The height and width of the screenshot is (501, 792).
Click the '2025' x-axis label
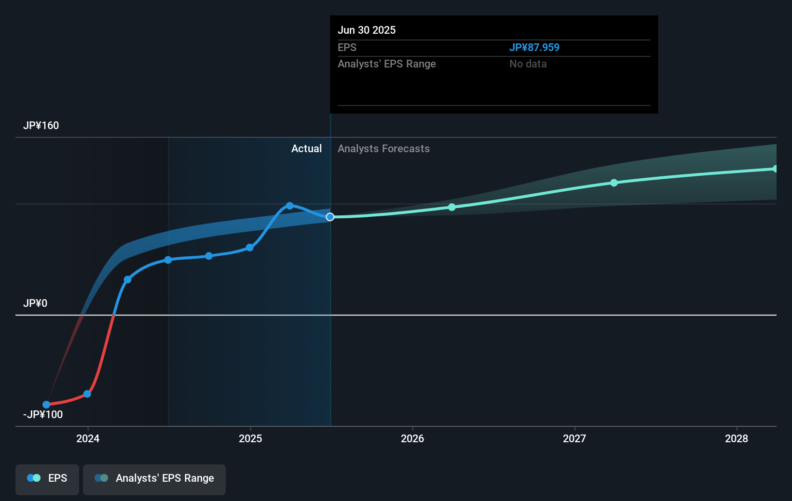click(250, 438)
